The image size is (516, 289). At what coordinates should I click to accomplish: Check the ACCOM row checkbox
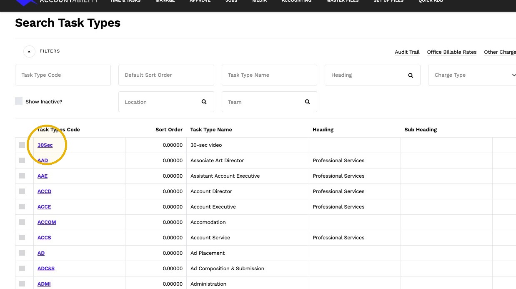pos(22,222)
